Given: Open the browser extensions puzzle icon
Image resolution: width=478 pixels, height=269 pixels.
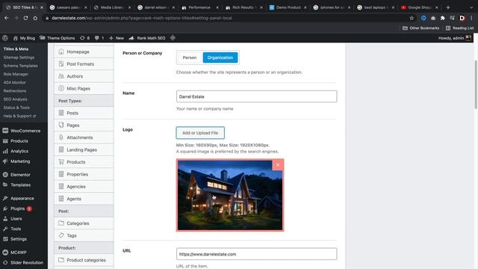Looking at the screenshot, I should (x=443, y=18).
